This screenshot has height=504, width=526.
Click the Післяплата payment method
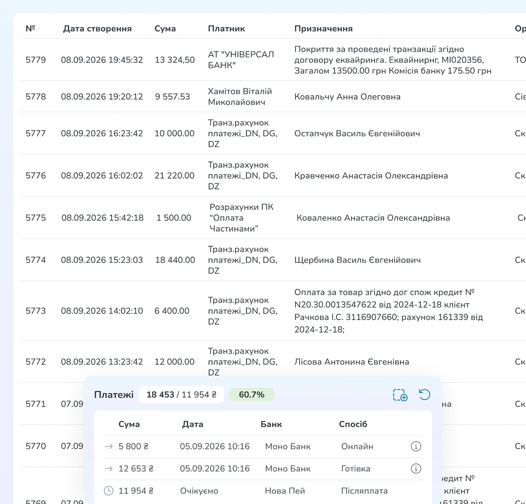click(365, 491)
